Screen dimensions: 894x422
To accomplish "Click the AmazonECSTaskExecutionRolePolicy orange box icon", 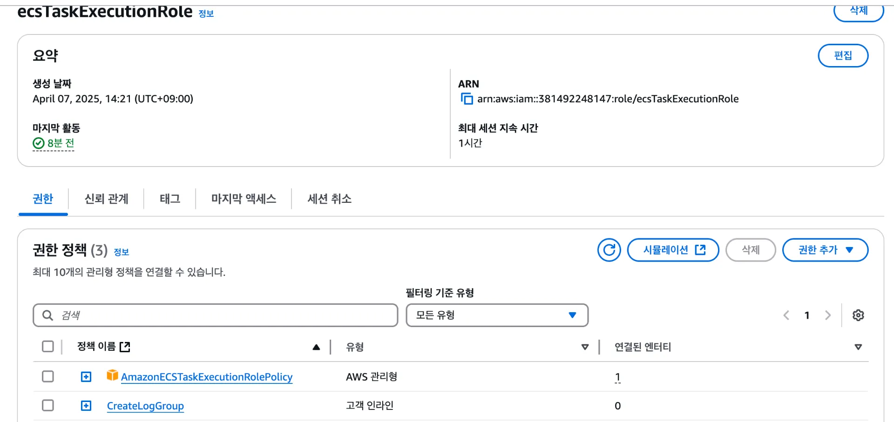I will [x=112, y=375].
